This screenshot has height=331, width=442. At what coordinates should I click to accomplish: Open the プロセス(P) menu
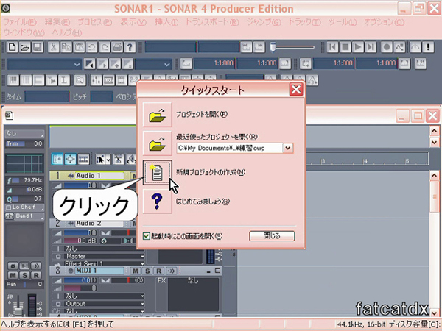coord(95,22)
